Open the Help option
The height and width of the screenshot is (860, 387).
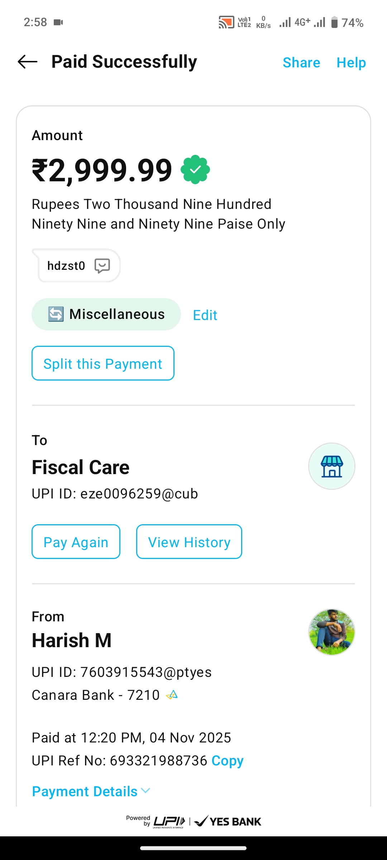351,62
